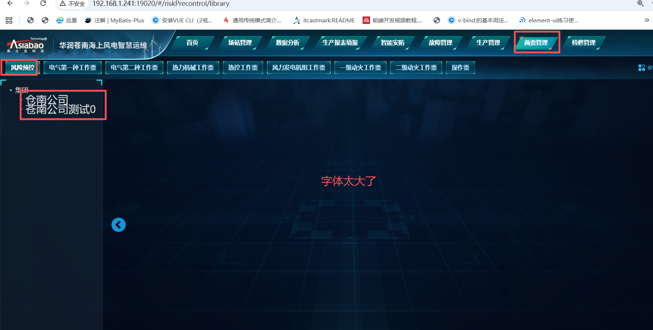The image size is (653, 330).
Task: Collapse the sidebar with the blue arrow button
Action: [118, 225]
